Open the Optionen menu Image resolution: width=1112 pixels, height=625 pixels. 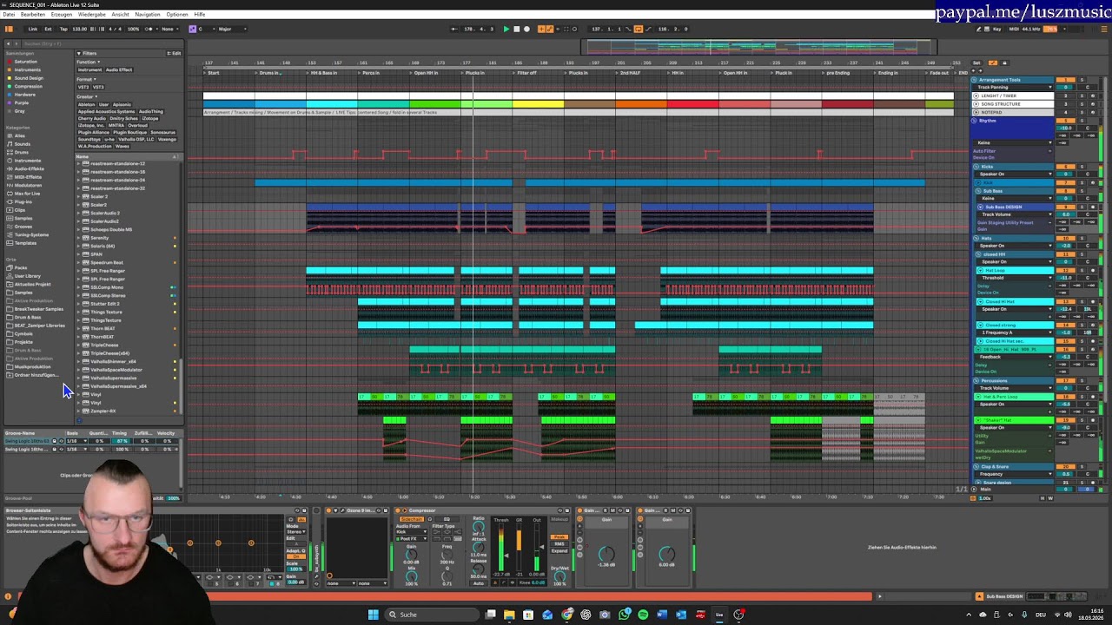[x=177, y=15]
